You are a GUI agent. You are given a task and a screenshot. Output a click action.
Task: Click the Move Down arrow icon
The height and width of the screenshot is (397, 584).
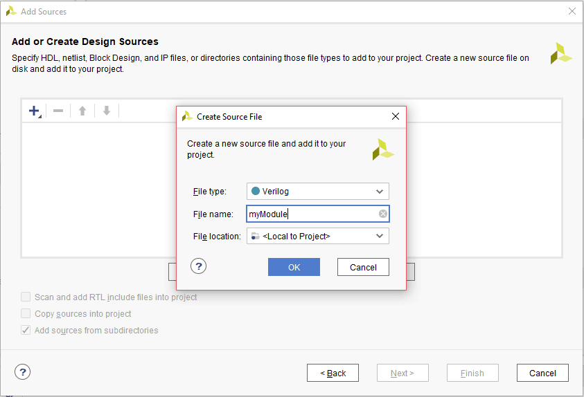[107, 111]
